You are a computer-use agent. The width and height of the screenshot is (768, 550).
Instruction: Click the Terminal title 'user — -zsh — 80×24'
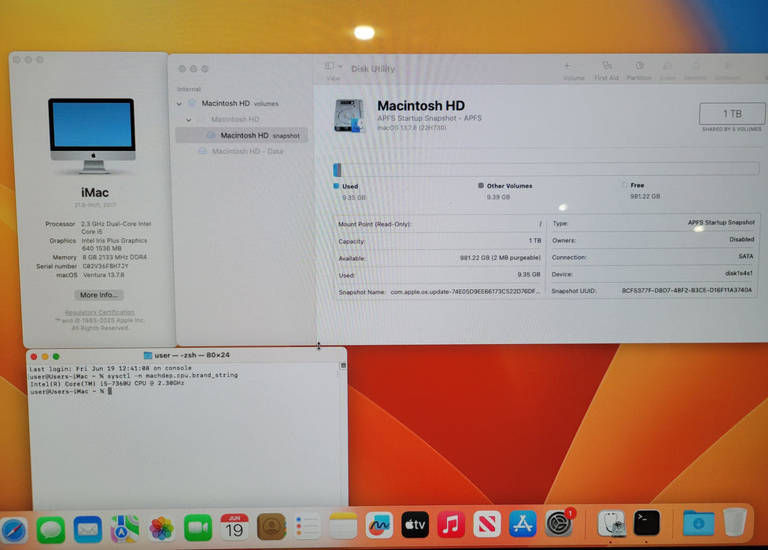coord(191,355)
